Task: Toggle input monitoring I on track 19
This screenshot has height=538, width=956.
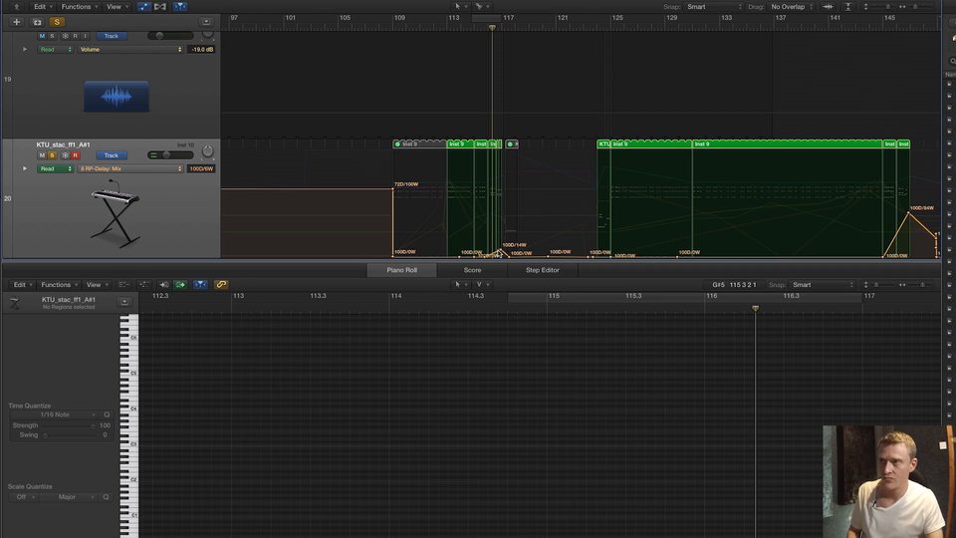Action: (x=85, y=36)
